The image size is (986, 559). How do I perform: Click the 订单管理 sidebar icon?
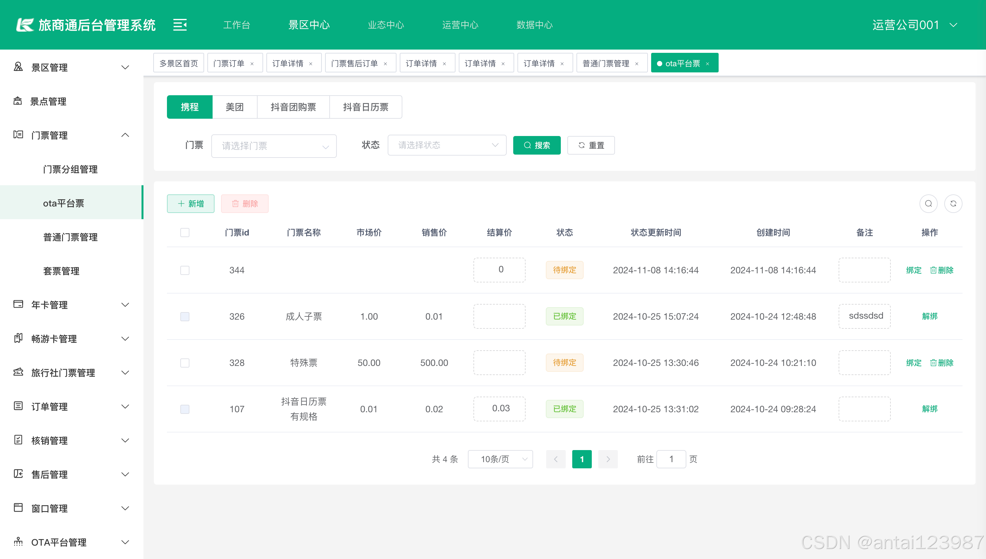pyautogui.click(x=18, y=406)
